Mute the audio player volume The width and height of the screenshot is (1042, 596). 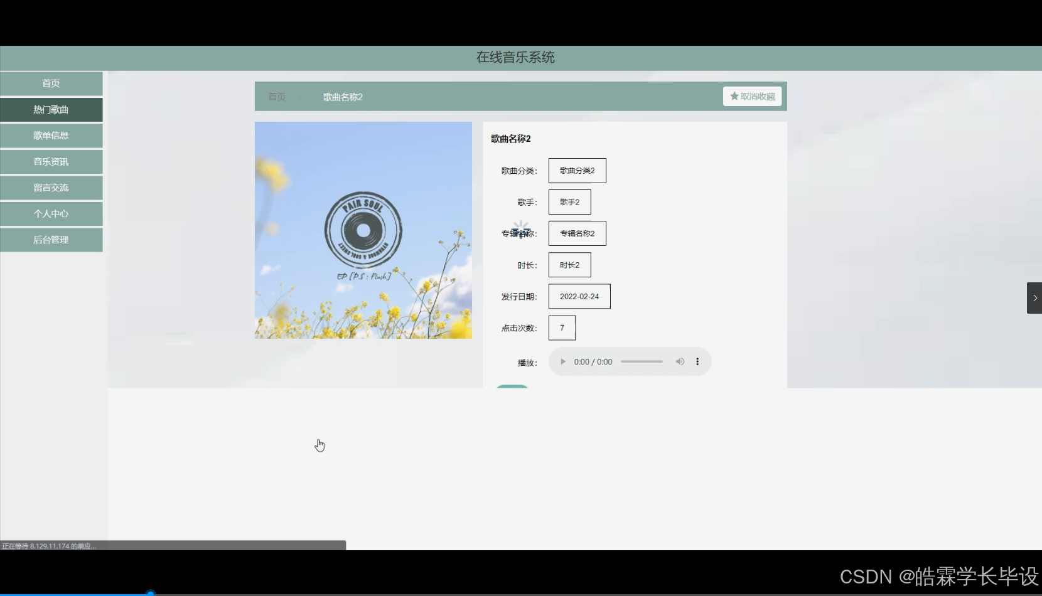680,362
